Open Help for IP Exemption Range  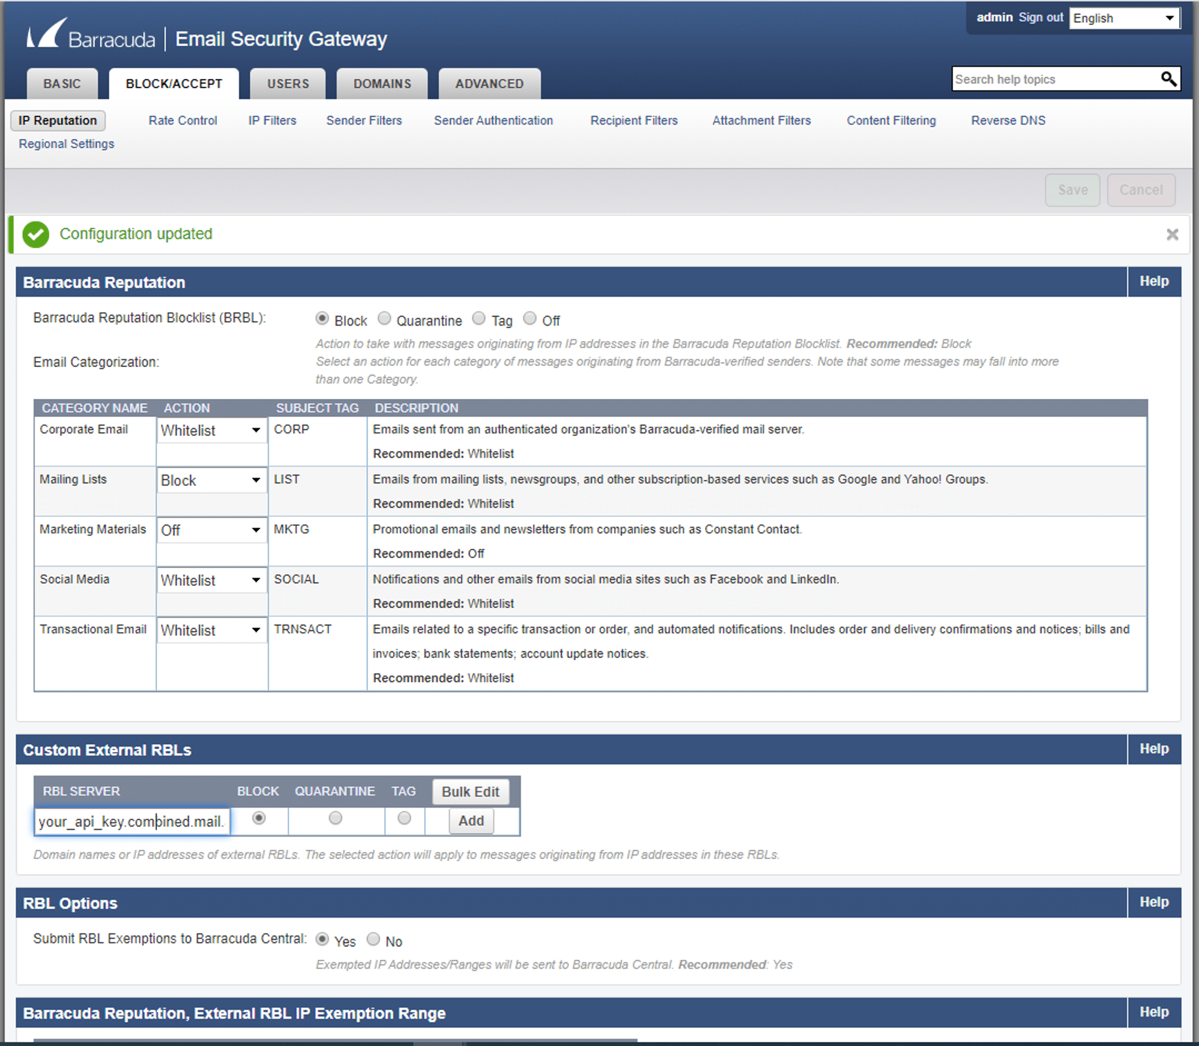(x=1154, y=1012)
